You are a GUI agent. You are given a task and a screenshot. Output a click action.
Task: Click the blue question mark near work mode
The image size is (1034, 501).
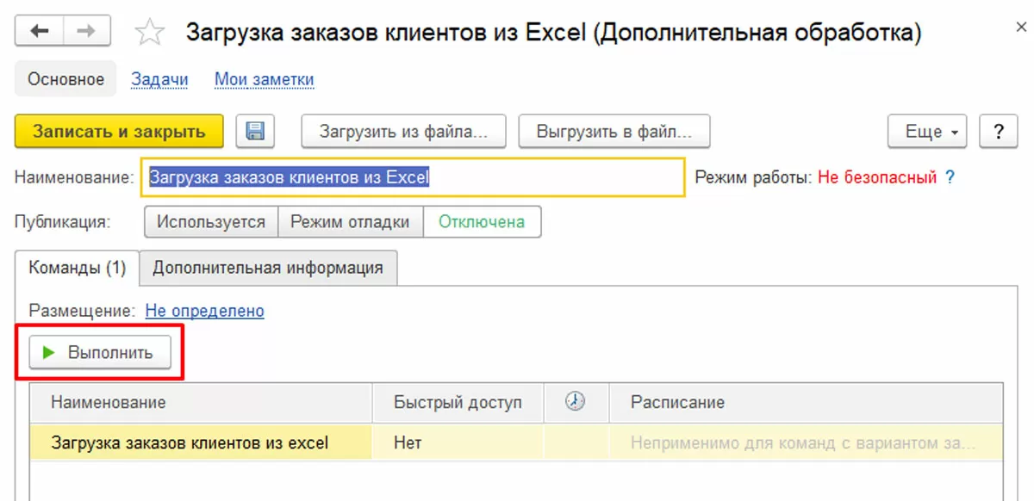pos(950,178)
